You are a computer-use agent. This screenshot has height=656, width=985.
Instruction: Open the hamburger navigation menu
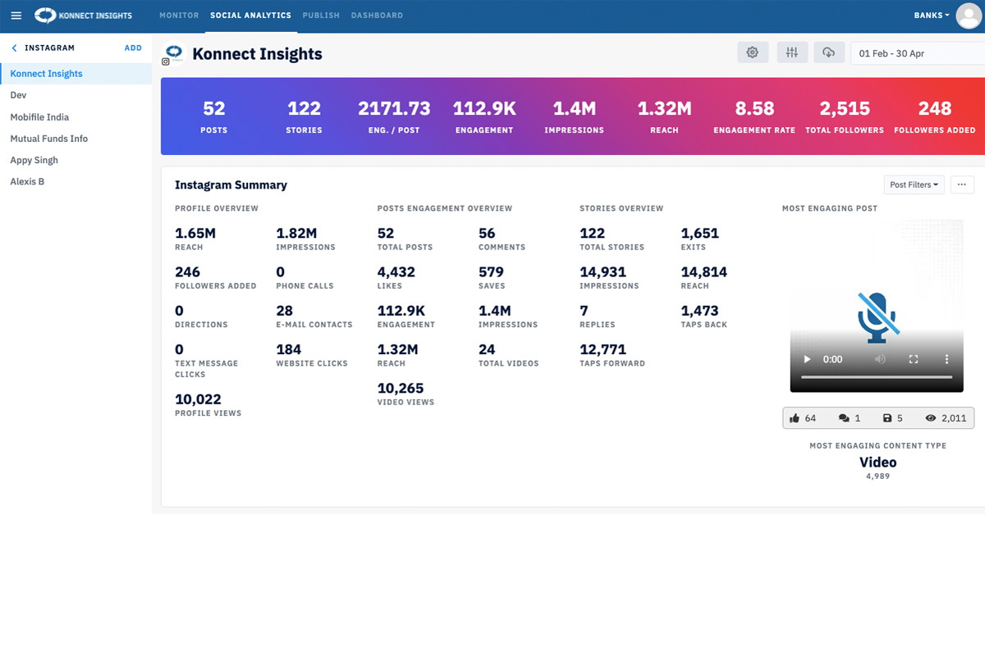pyautogui.click(x=16, y=16)
